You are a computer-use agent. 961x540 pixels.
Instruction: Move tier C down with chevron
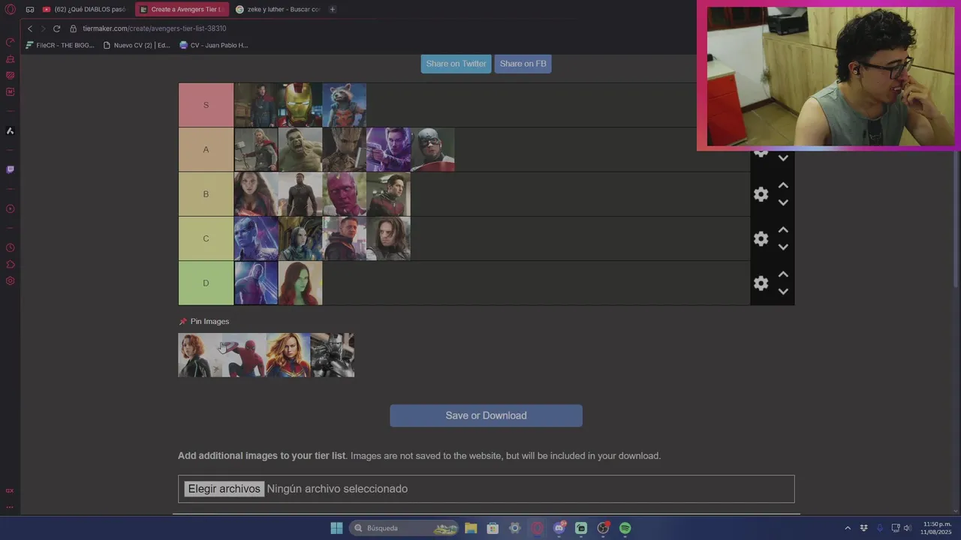point(783,247)
